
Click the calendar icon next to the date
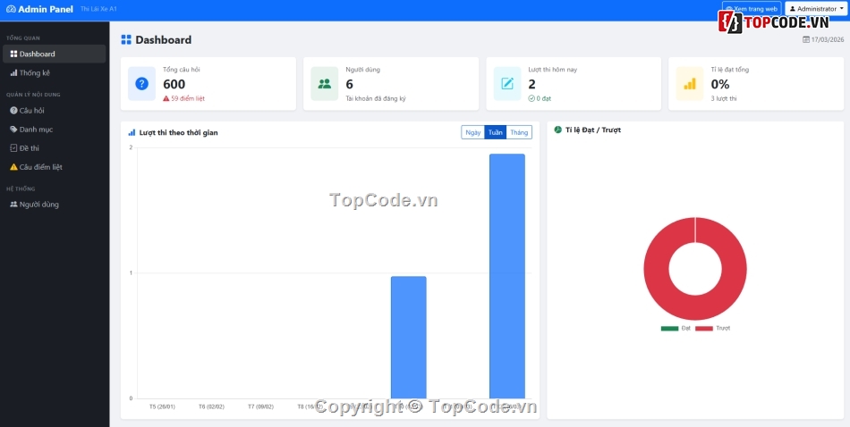(806, 40)
